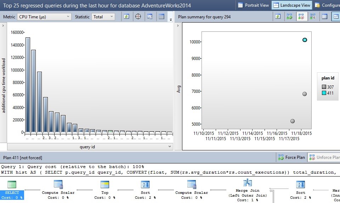The image size is (340, 203).
Task: Click the compare plans magnifier icon
Action: pyautogui.click(x=312, y=17)
